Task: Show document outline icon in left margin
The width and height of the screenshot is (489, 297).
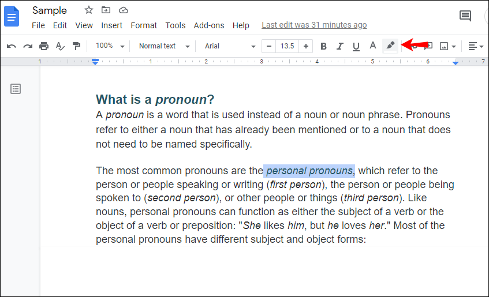Action: tap(16, 89)
